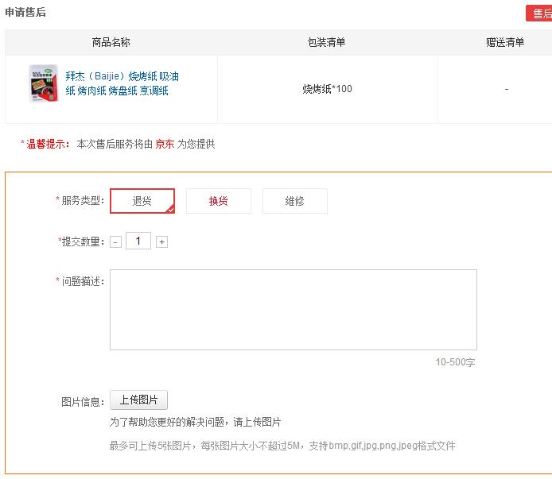Image resolution: width=552 pixels, height=479 pixels.
Task: Pick the 维修 service type option
Action: point(294,201)
